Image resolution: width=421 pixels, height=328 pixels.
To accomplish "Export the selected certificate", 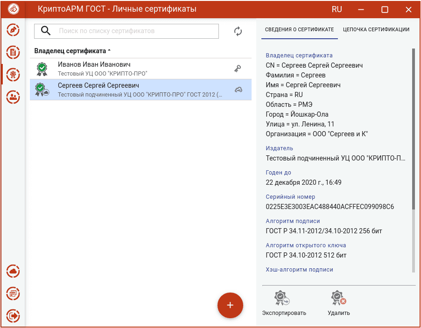I will point(284,303).
